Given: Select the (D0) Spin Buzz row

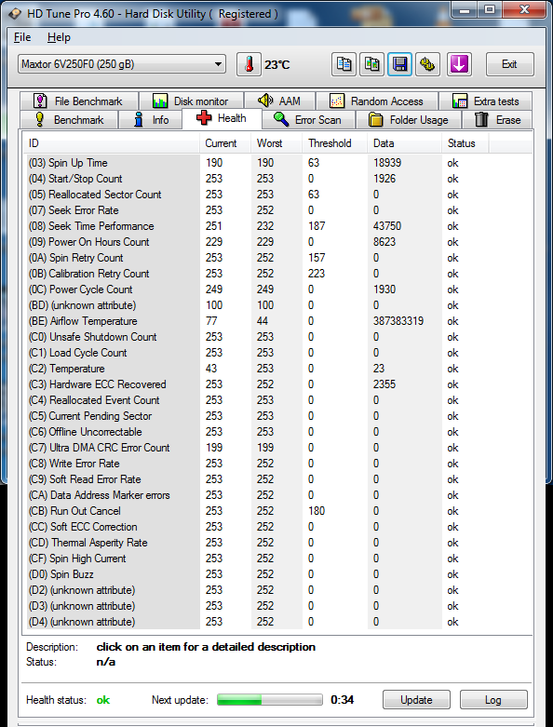Looking at the screenshot, I should click(x=277, y=574).
